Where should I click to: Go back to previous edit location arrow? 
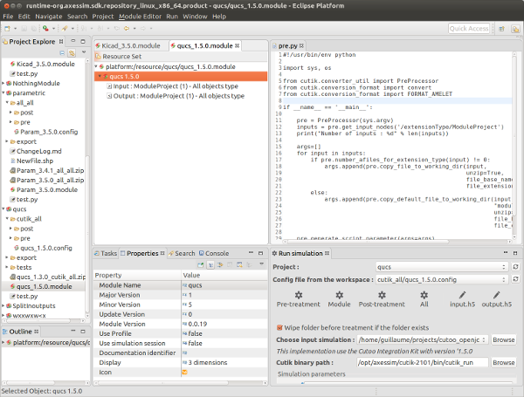[127, 29]
